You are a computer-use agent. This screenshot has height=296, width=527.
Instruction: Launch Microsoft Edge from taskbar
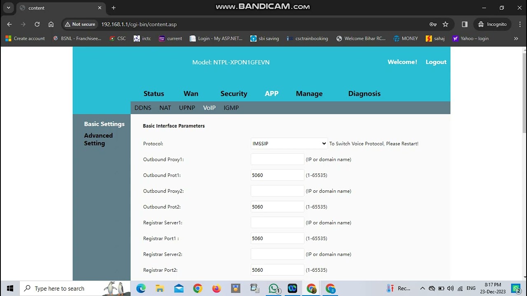pos(141,289)
